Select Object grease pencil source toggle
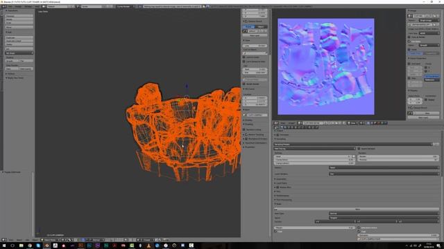The height and width of the screenshot is (249, 444). [261, 27]
